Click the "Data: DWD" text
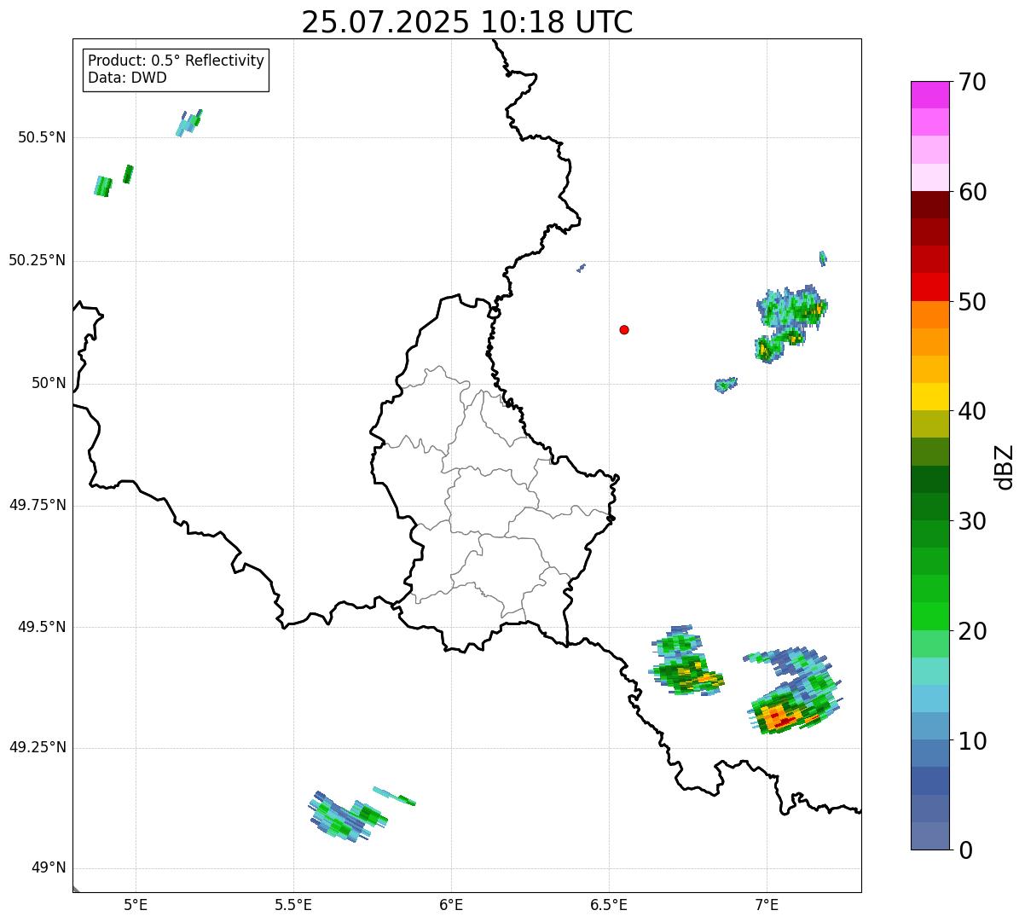Image resolution: width=1025 pixels, height=922 pixels. (x=127, y=78)
